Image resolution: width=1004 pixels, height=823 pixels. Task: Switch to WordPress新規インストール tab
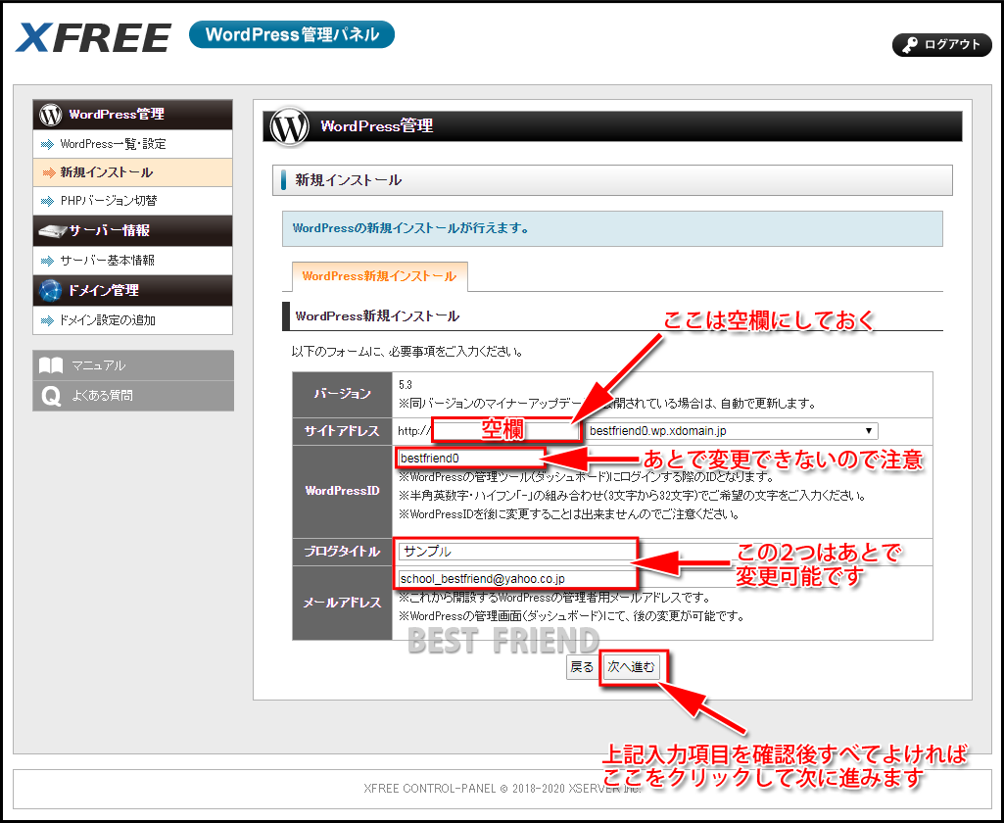coord(379,276)
